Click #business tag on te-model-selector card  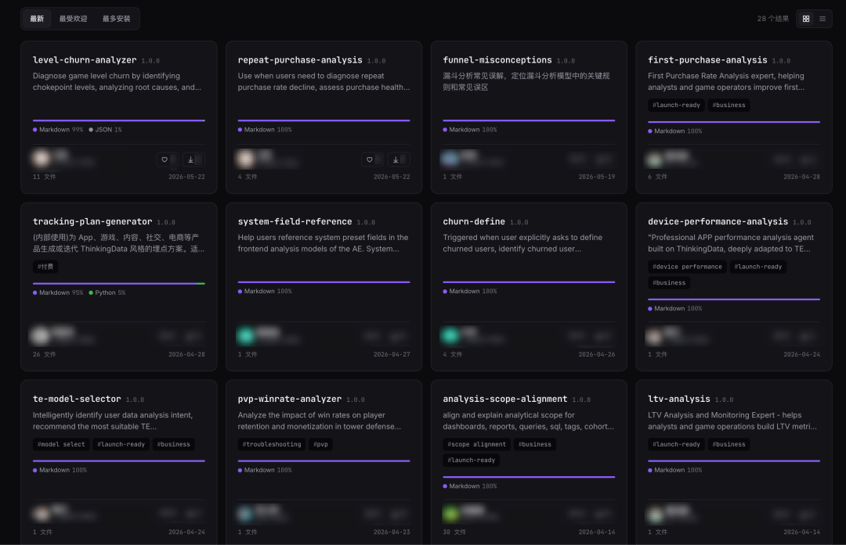click(x=173, y=444)
